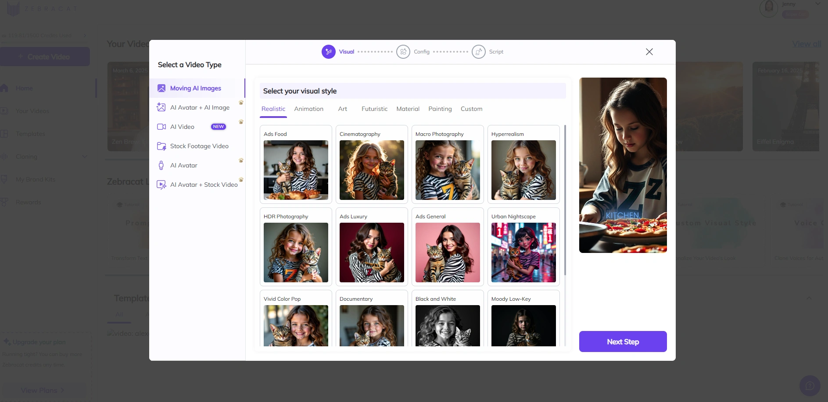Image resolution: width=828 pixels, height=402 pixels.
Task: Select the Macro Photography style card
Action: click(448, 164)
